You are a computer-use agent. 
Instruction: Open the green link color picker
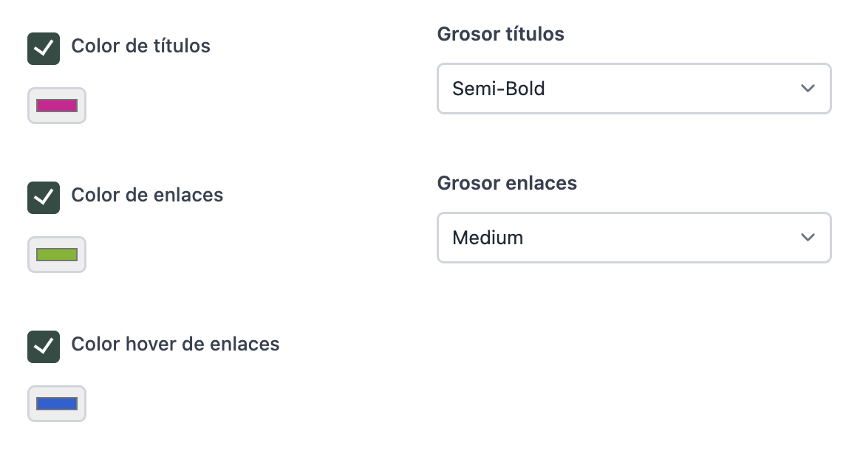[x=57, y=255]
